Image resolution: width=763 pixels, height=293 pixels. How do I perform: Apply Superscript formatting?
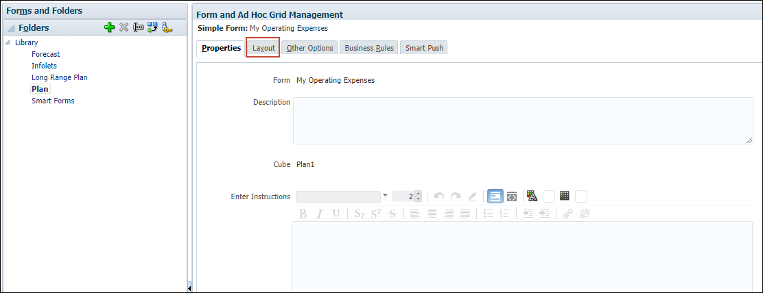[375, 214]
